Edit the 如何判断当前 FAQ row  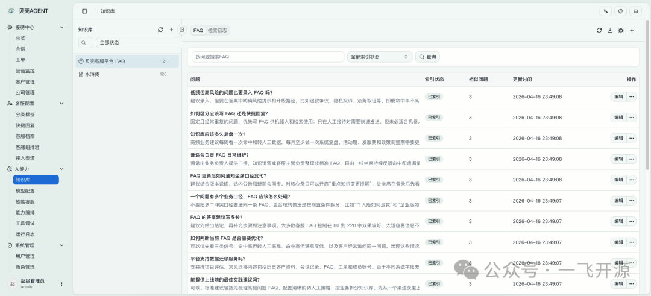point(618,242)
